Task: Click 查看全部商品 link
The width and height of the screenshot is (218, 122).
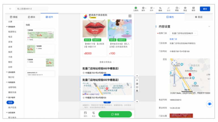Action: 107,62
